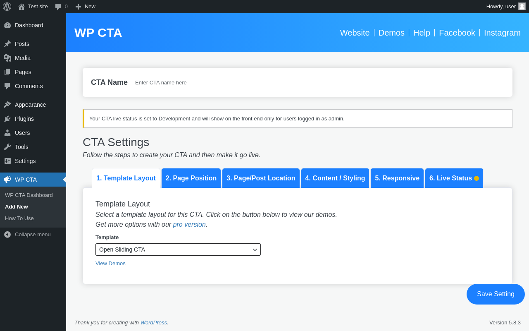Open the Template dropdown

178,249
